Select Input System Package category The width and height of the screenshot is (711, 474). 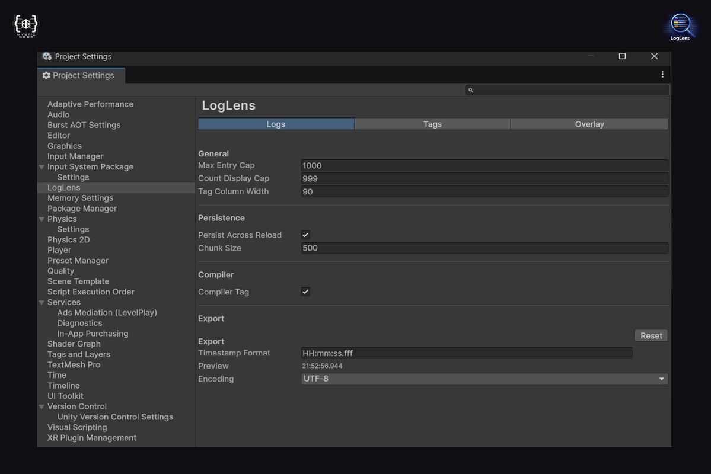click(90, 166)
